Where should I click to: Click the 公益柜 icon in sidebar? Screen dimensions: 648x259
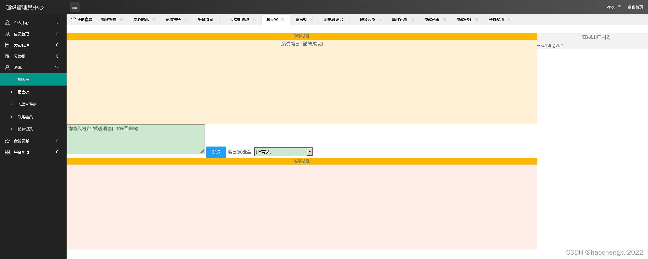(x=7, y=56)
